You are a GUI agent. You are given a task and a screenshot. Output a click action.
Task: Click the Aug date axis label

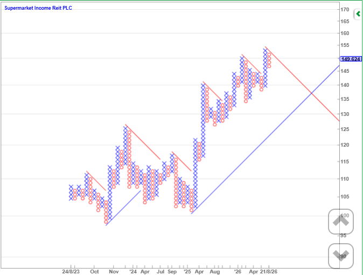(215, 272)
